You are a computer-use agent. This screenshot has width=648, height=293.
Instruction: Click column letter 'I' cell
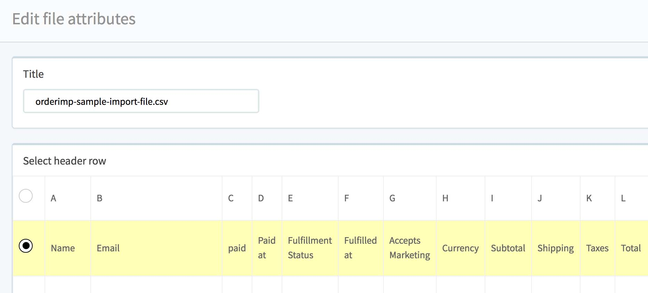point(508,198)
